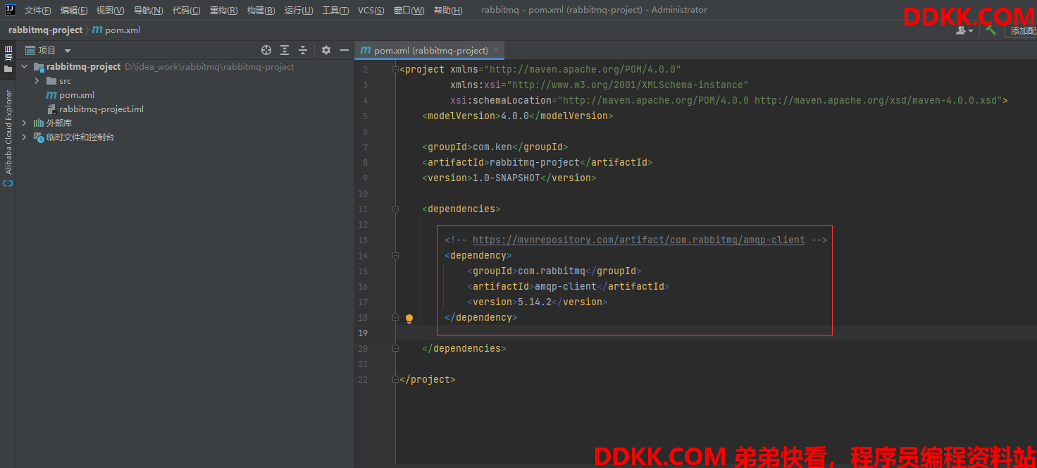The image size is (1037, 468).
Task: Open the 代码(C) menu
Action: tap(186, 11)
